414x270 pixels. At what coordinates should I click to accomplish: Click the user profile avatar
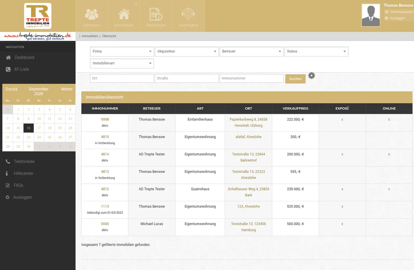pyautogui.click(x=371, y=15)
